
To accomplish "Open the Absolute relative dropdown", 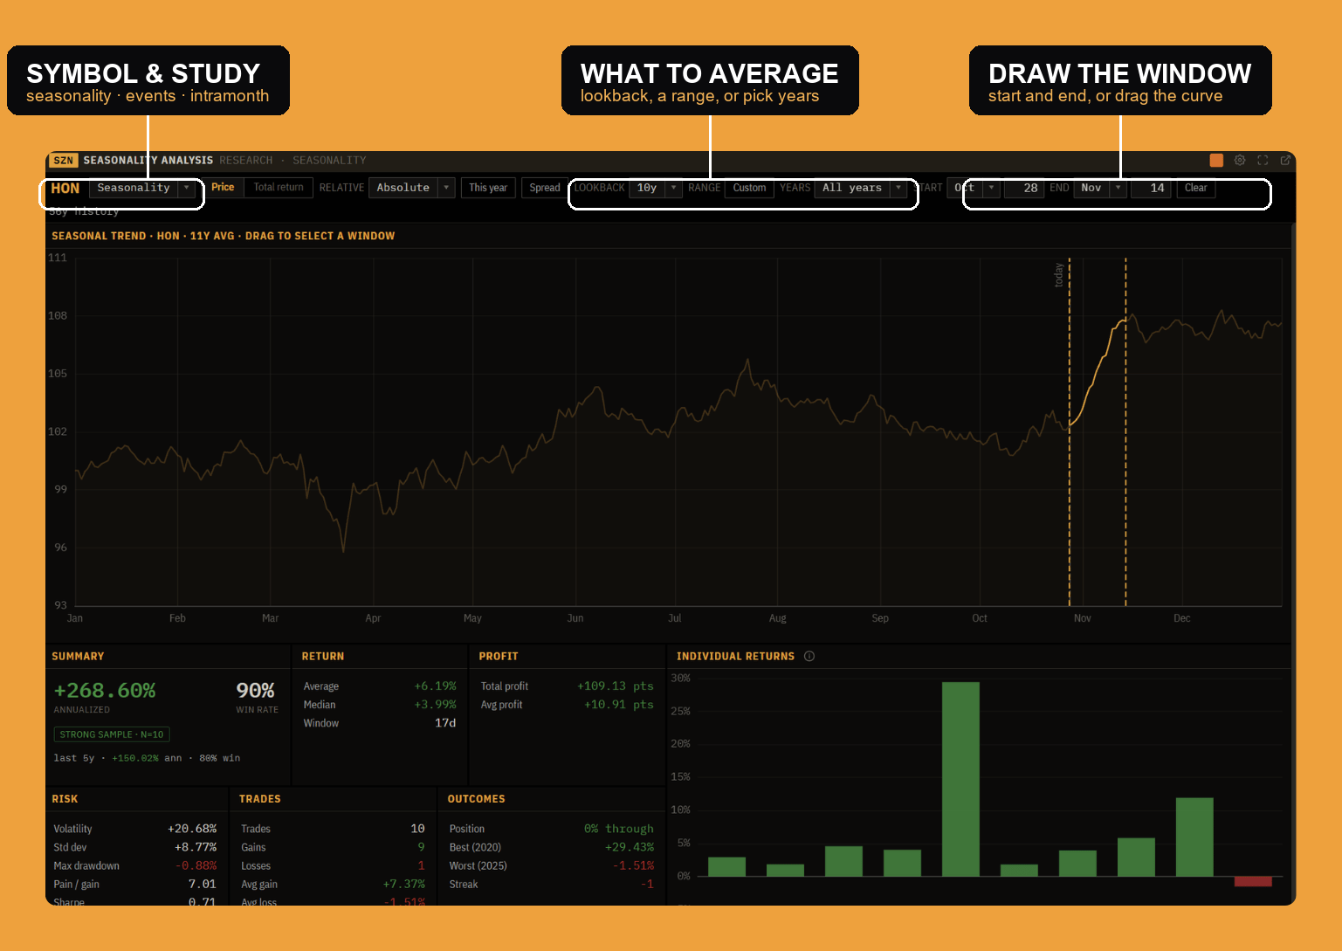I will click(411, 188).
